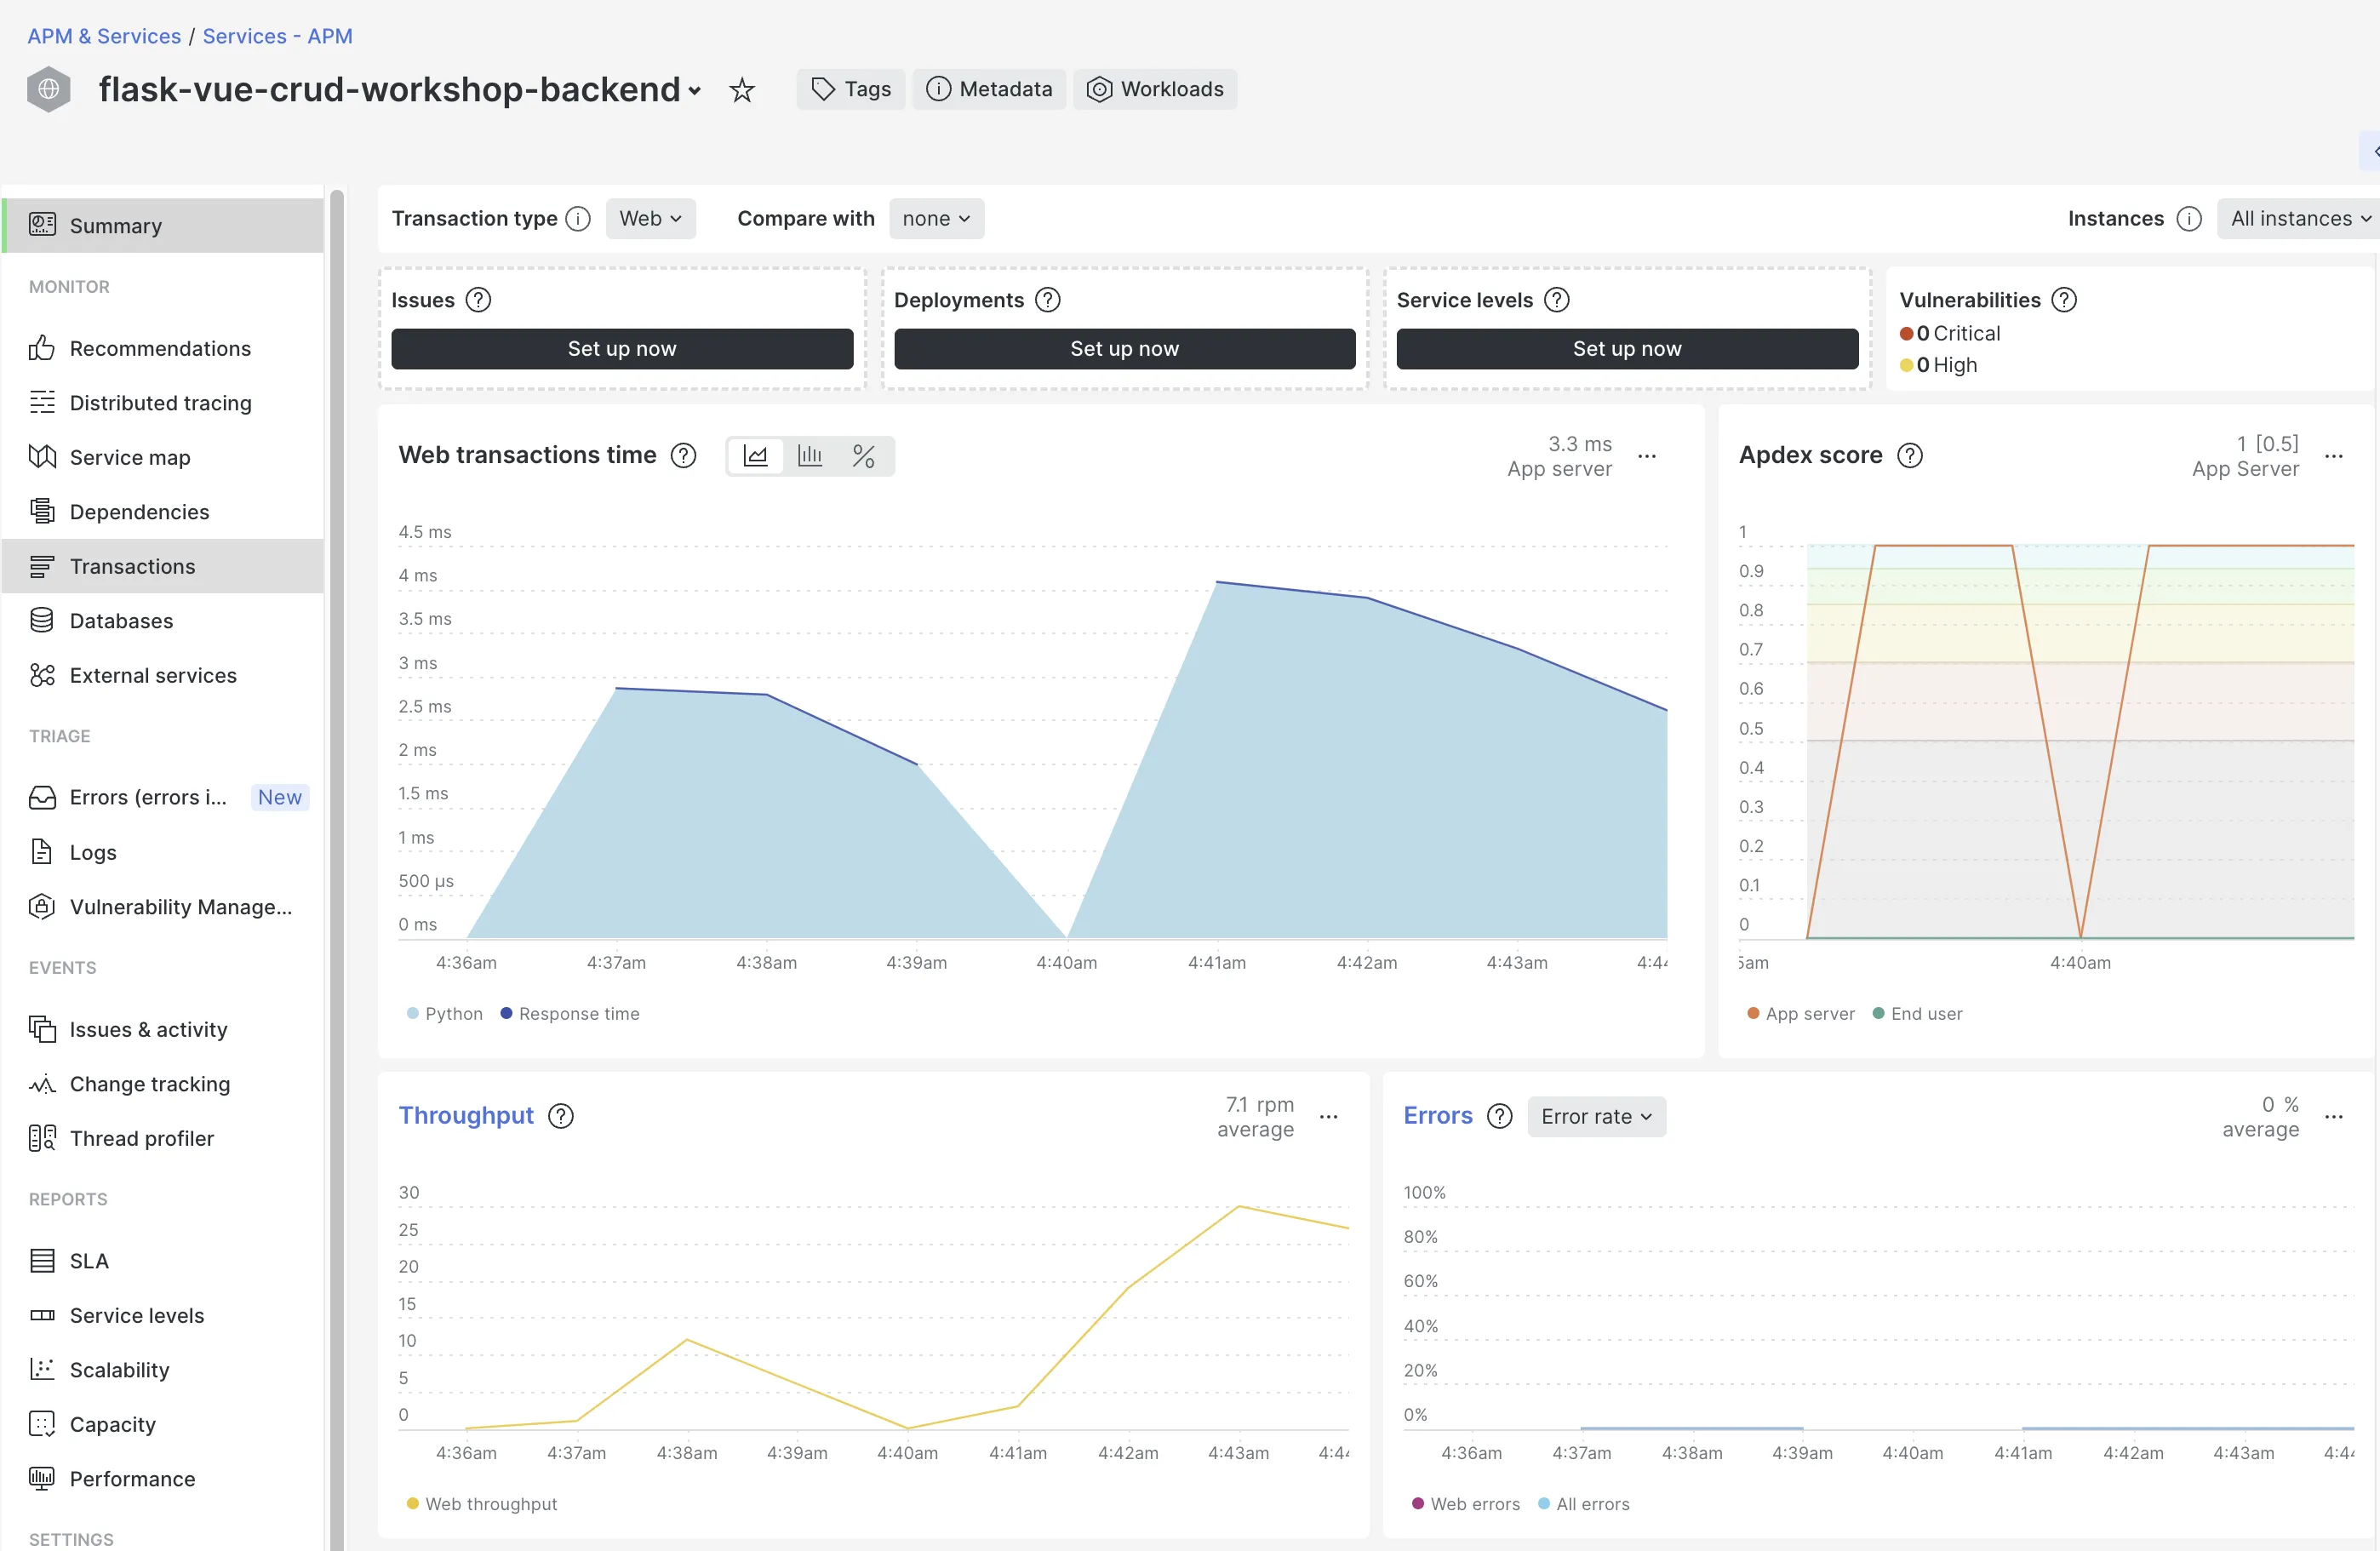Switch chart to percentage view
Image resolution: width=2380 pixels, height=1551 pixels.
pyautogui.click(x=864, y=456)
